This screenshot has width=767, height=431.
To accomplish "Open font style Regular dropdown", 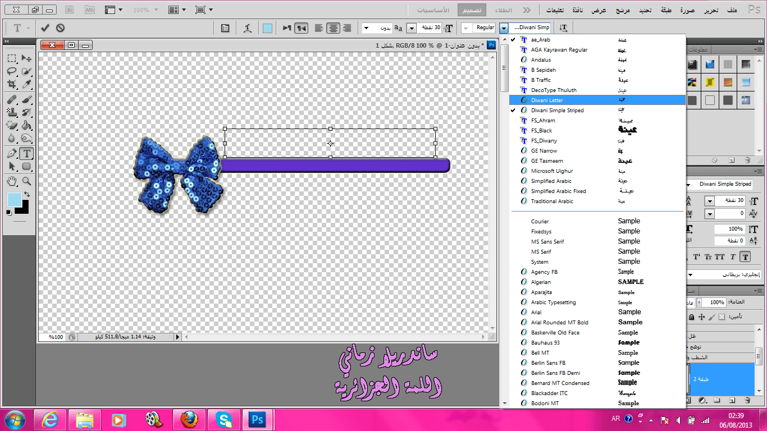I will pyautogui.click(x=466, y=28).
